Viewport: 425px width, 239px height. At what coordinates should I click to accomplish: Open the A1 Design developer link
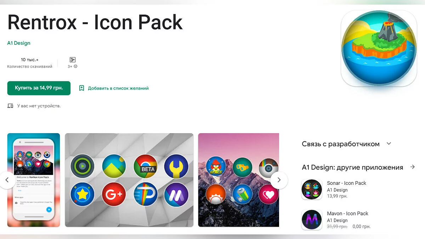(x=19, y=43)
